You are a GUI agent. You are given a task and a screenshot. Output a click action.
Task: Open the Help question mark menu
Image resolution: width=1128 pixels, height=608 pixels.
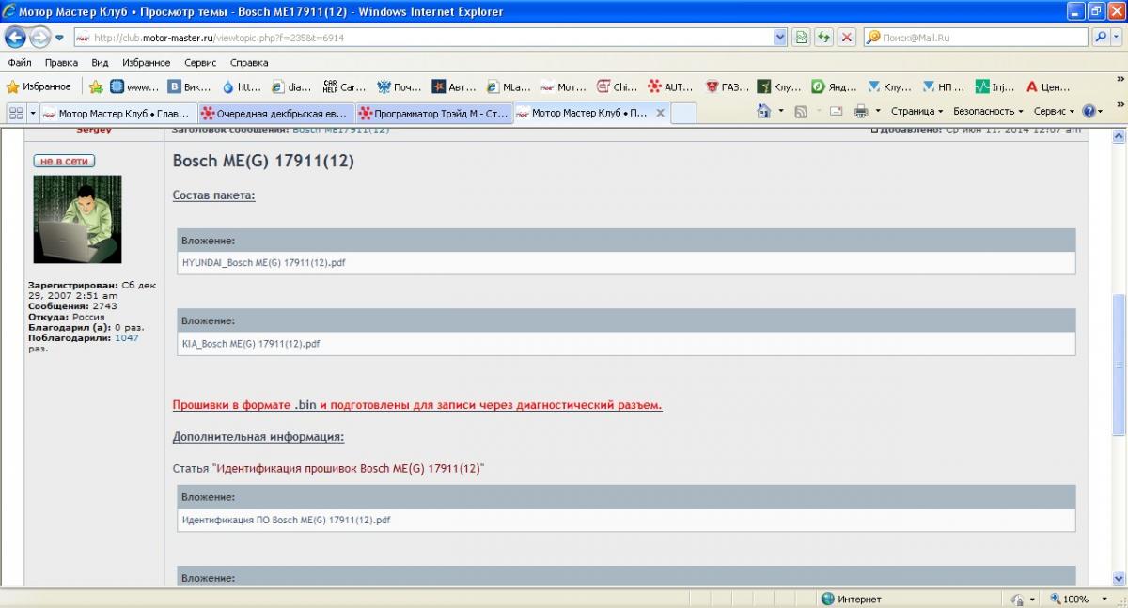1092,111
